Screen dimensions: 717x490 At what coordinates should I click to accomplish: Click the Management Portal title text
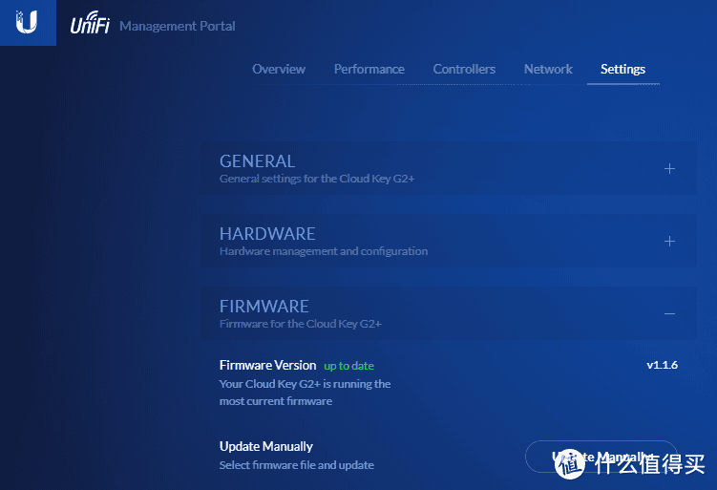coord(178,26)
